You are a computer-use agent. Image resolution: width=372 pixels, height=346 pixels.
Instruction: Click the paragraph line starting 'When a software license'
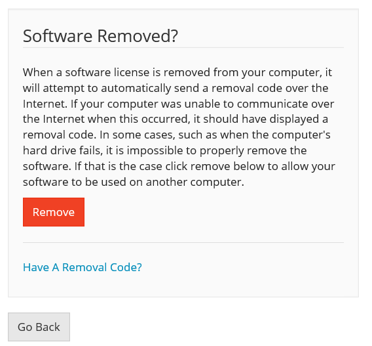(x=177, y=72)
